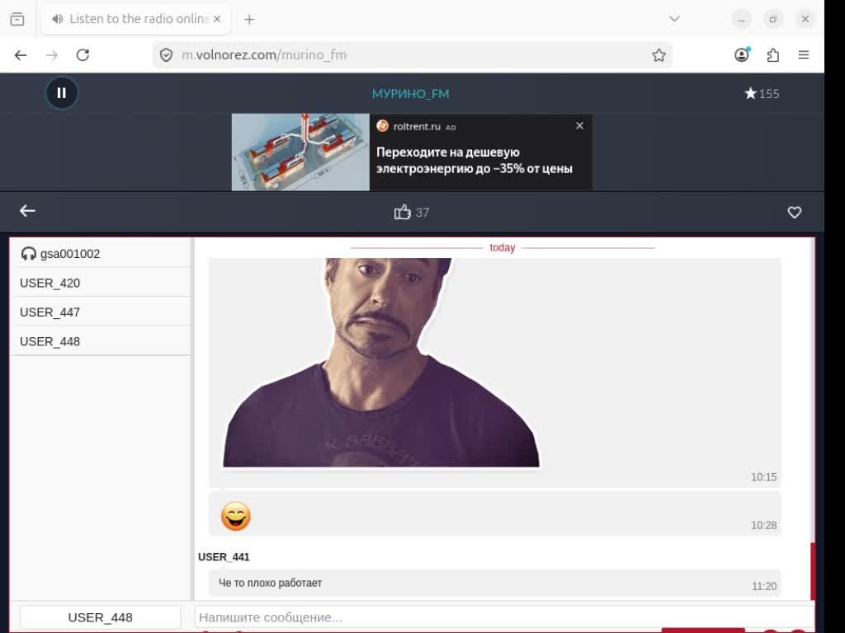The image size is (845, 633).
Task: Select USER_447 in the listener list
Action: tap(100, 312)
